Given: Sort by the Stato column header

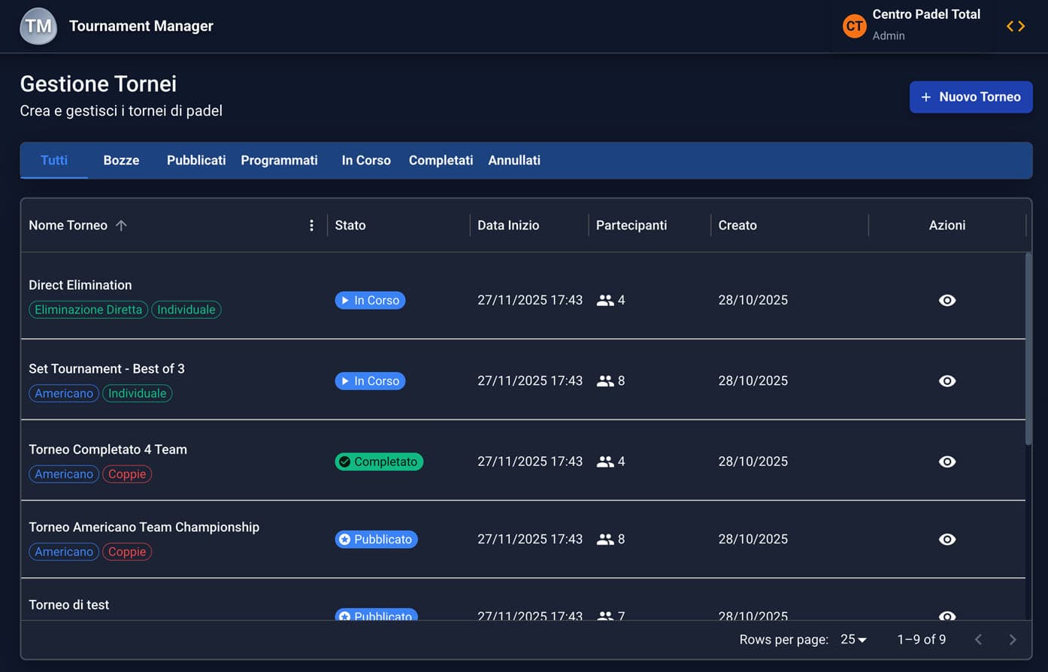Looking at the screenshot, I should [x=350, y=226].
